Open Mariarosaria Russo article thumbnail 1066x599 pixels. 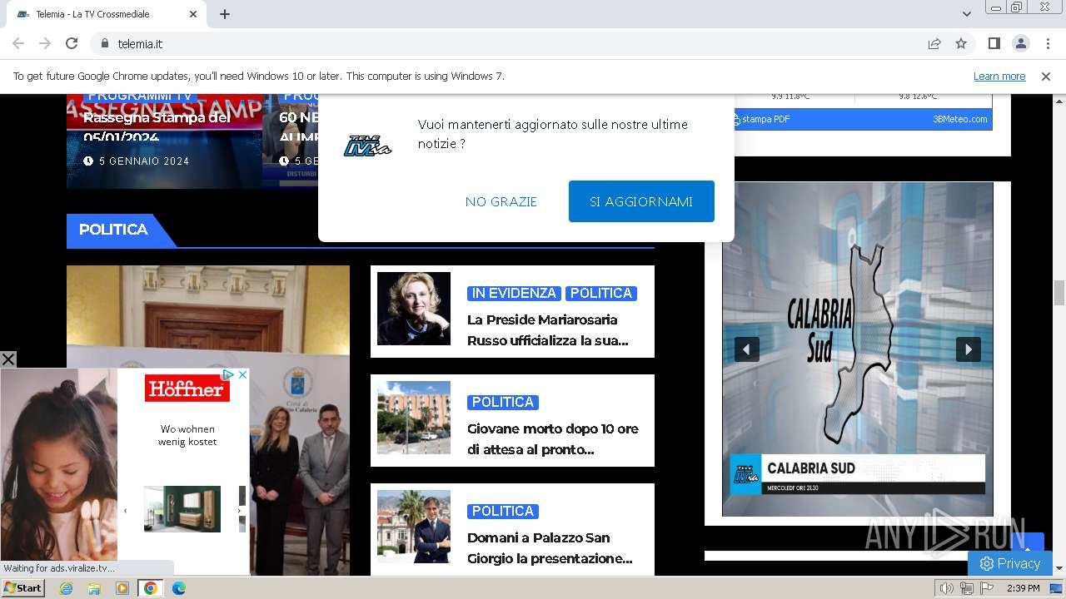point(414,309)
